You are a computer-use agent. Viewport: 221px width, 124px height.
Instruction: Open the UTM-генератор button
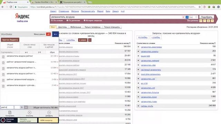pyautogui.click(x=48, y=120)
